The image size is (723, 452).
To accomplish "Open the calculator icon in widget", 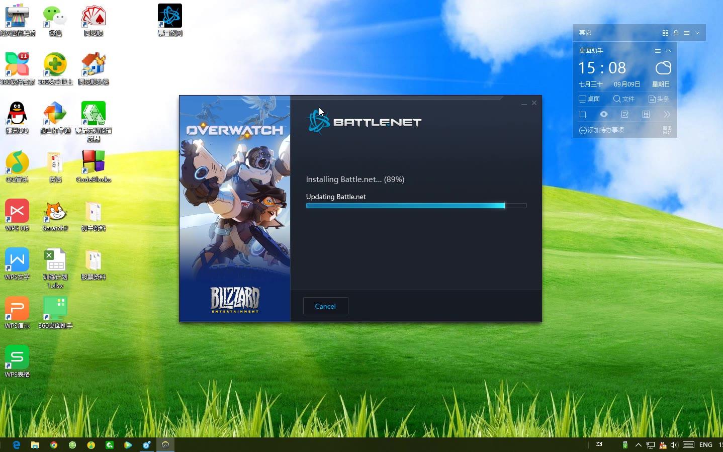I will pos(646,115).
